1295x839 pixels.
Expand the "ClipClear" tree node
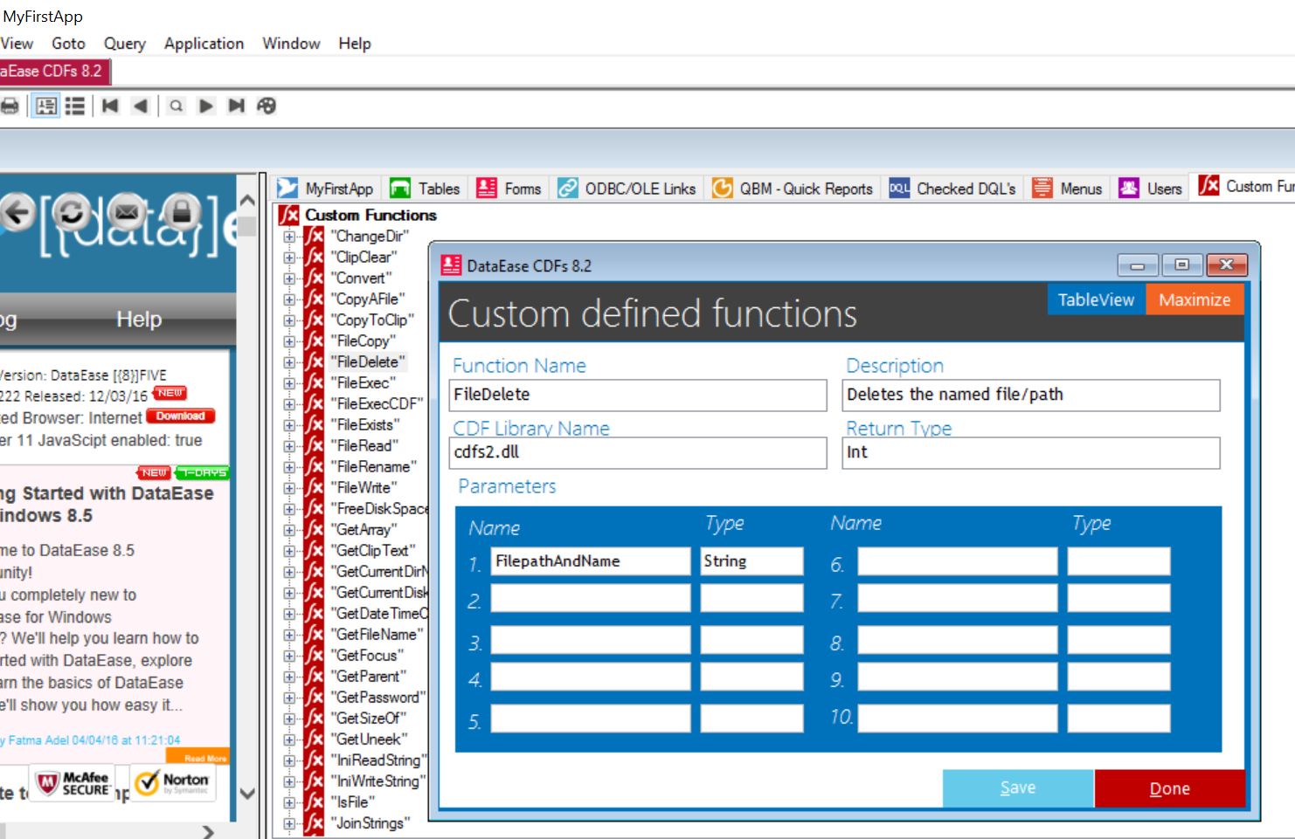pos(288,258)
